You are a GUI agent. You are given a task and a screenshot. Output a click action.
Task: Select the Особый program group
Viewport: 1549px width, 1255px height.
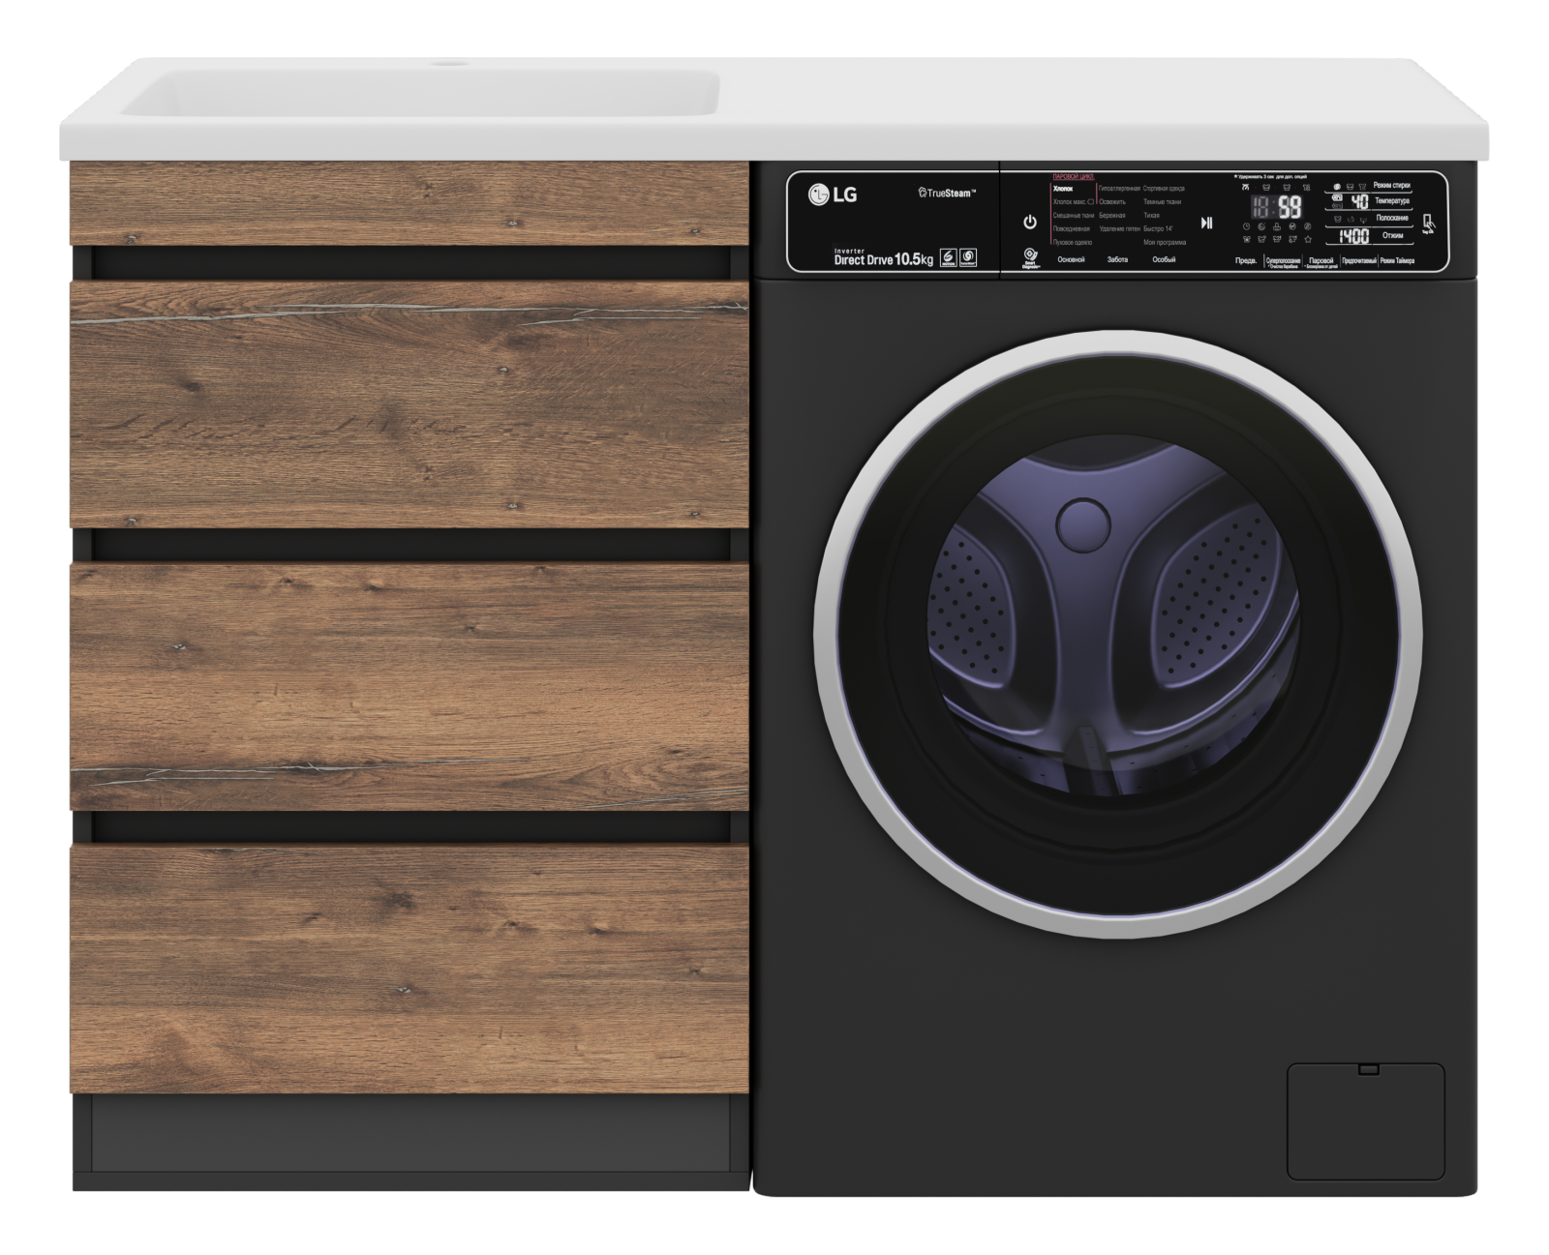pyautogui.click(x=1164, y=260)
